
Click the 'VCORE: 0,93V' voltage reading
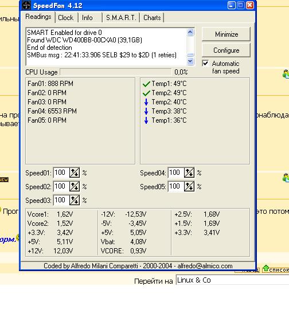(124, 251)
